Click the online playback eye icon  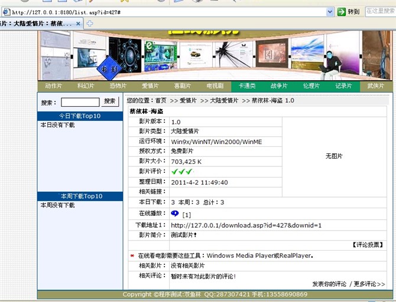tap(175, 214)
